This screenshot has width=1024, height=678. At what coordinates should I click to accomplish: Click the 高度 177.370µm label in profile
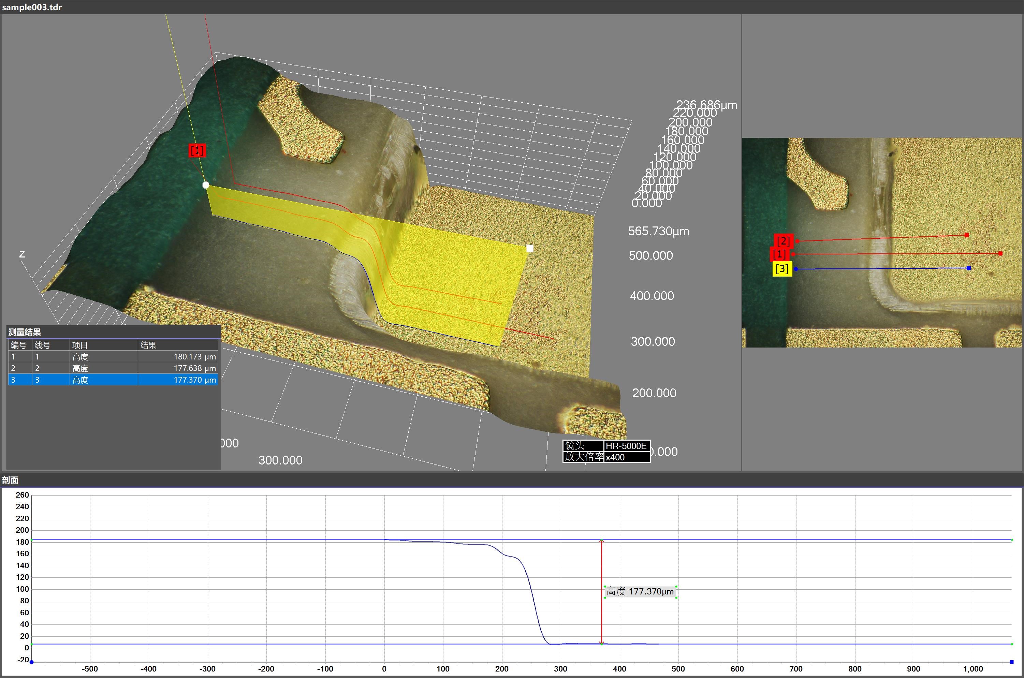point(640,591)
